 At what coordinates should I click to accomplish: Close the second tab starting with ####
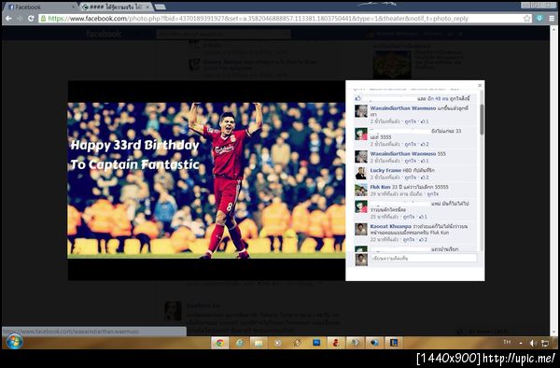147,7
